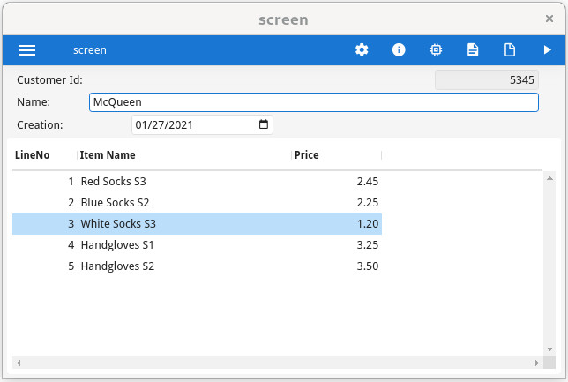Select the White Socks S3 row

coord(197,224)
